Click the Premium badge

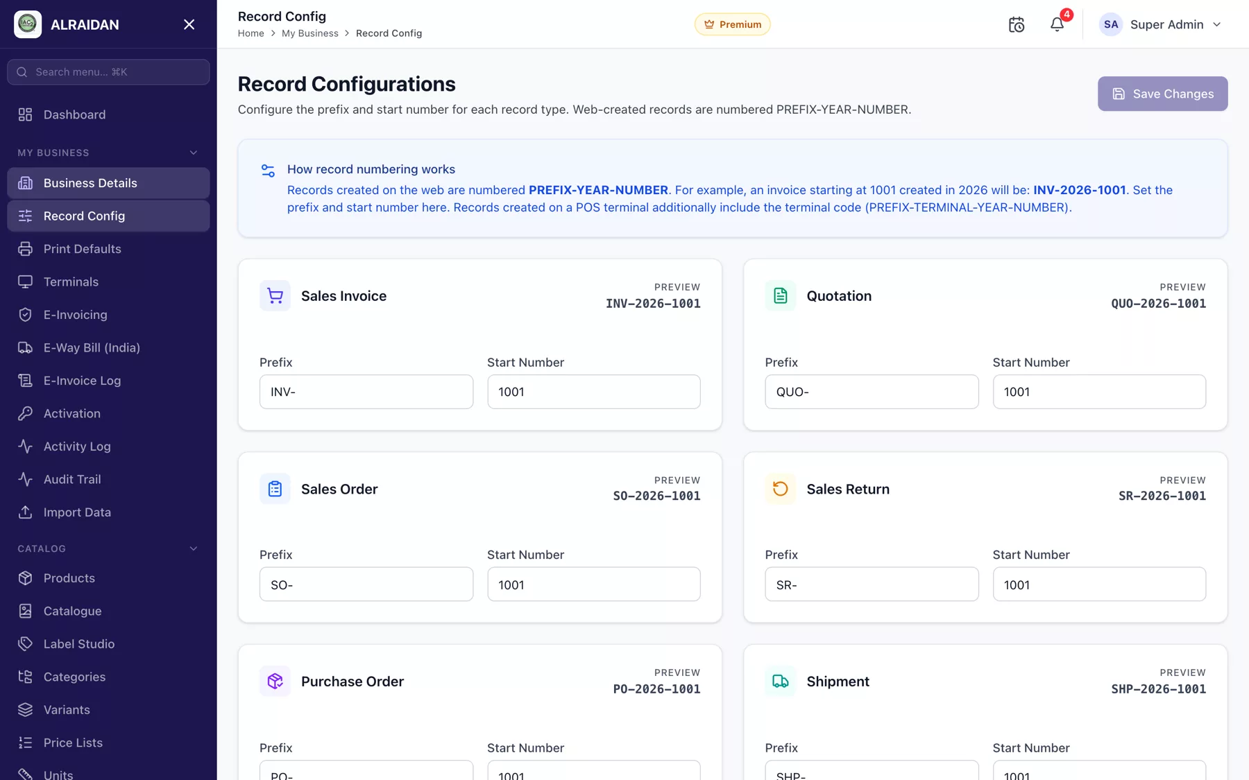732,24
